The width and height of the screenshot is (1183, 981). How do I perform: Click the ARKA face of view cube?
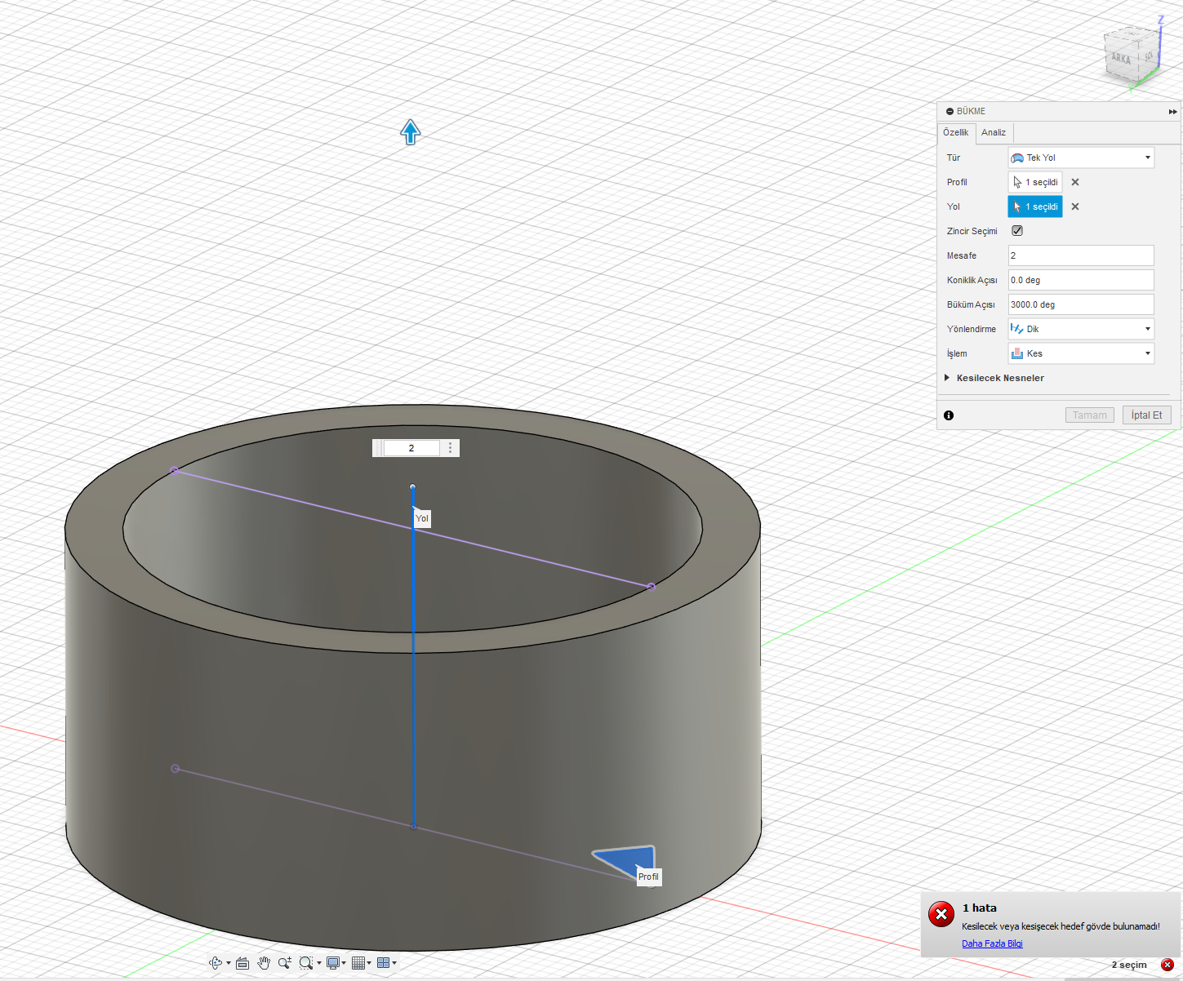click(1121, 58)
